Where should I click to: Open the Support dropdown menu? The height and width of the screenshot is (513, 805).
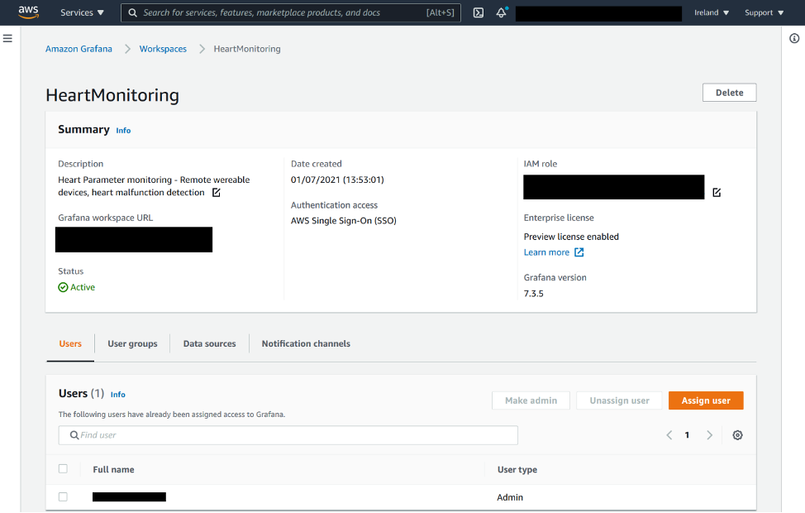764,12
